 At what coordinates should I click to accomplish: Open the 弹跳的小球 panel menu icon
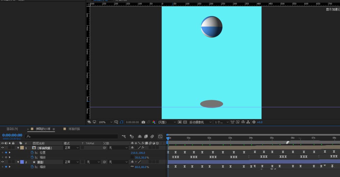[54, 129]
